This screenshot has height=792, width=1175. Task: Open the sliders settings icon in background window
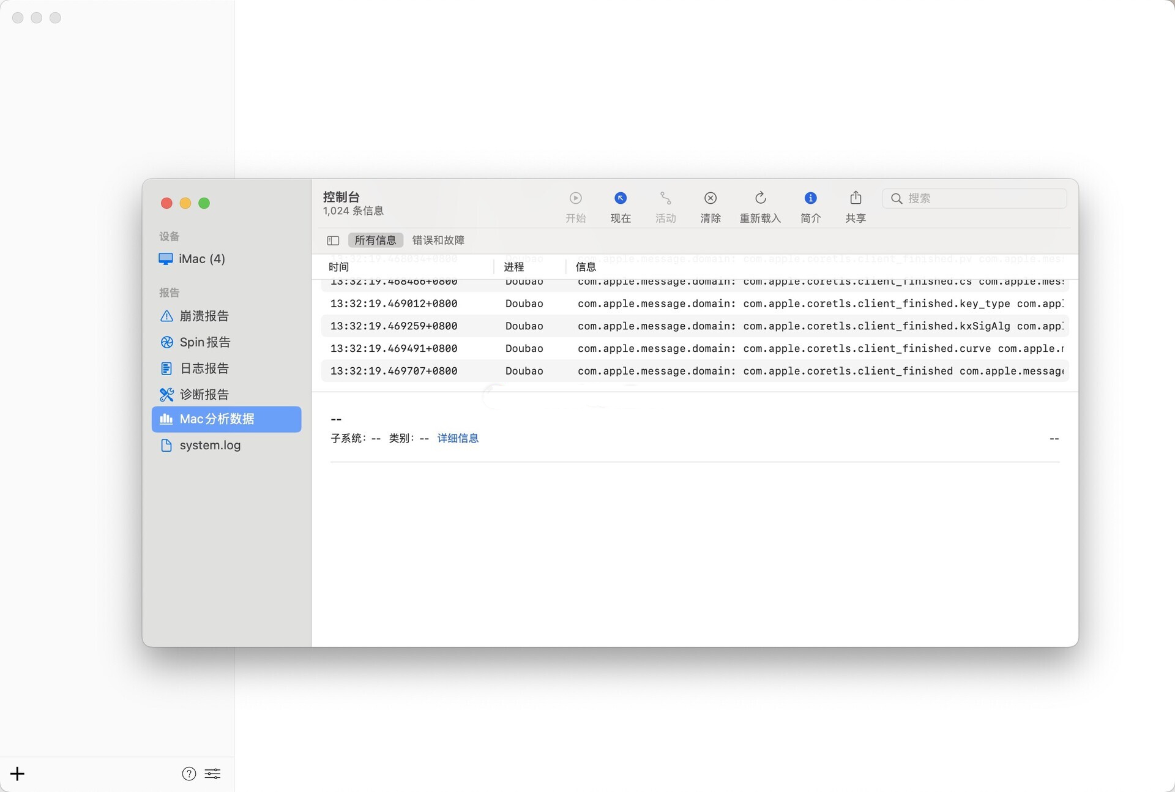[x=212, y=774]
